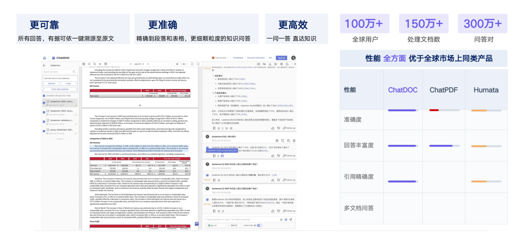Uncheck proxy-statement document checkbox

pyautogui.click(x=44, y=131)
